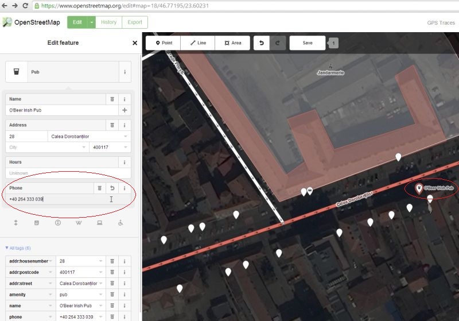
Task: Redo the map edit
Action: [278, 43]
